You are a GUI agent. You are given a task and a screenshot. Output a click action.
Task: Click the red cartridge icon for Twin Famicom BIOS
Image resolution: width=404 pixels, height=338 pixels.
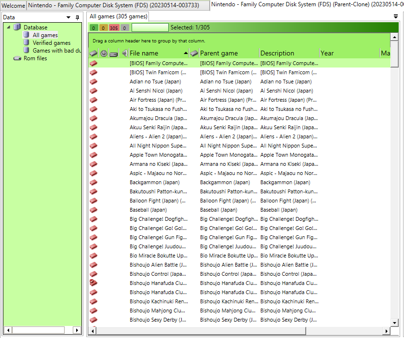93,72
